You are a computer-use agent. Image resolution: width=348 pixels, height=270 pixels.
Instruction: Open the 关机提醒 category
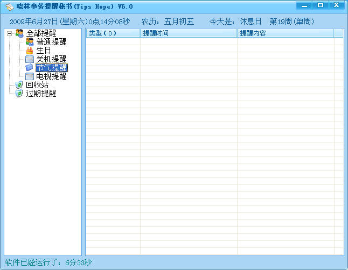(x=51, y=59)
